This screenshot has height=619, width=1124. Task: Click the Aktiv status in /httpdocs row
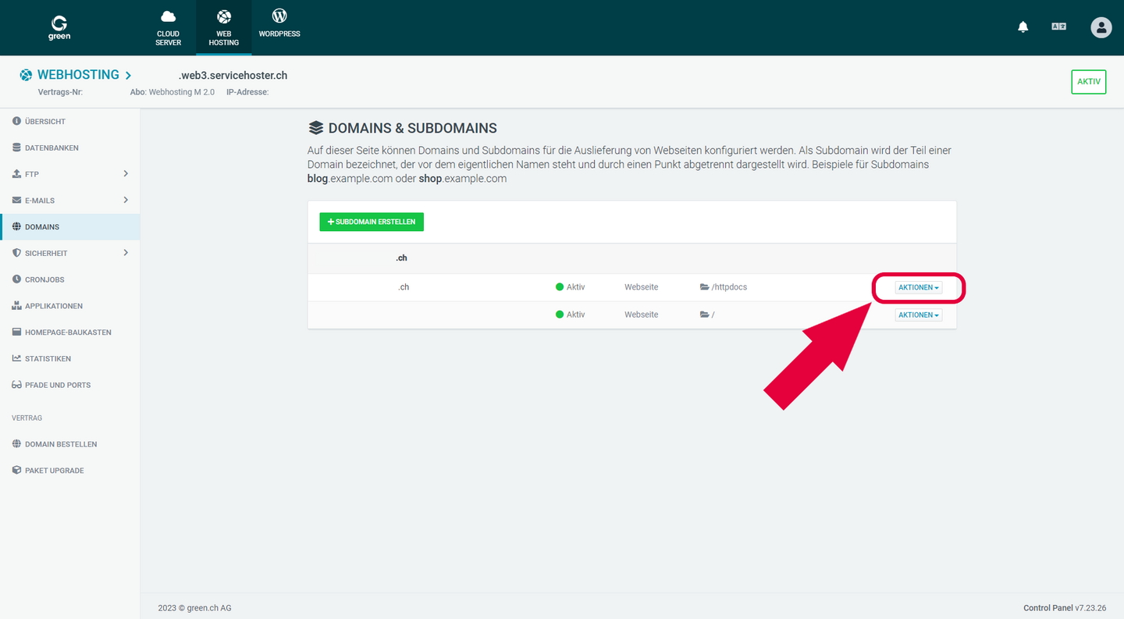tap(570, 287)
